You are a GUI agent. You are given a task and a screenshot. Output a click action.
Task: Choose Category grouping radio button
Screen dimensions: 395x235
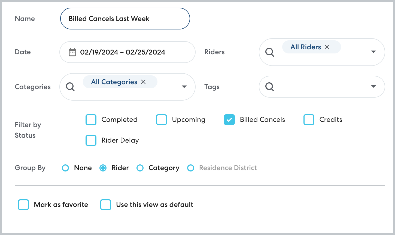click(x=140, y=168)
